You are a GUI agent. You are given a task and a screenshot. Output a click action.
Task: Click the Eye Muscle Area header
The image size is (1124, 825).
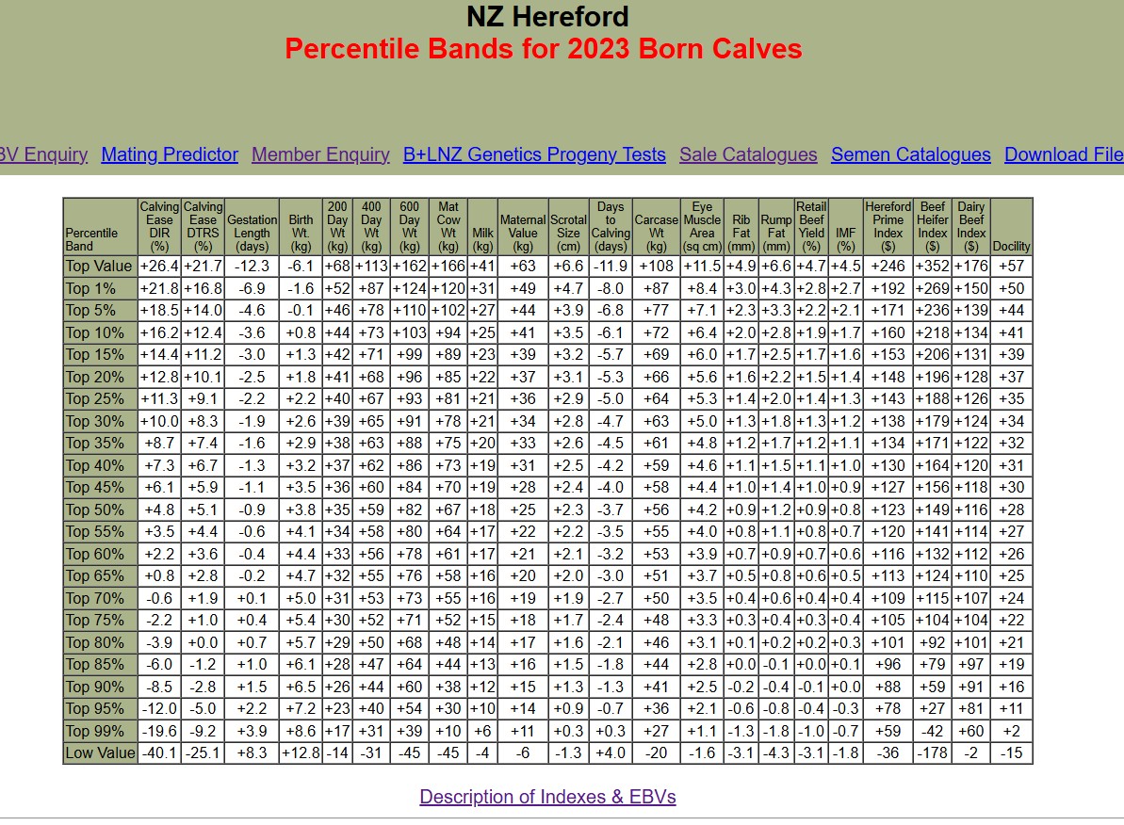click(702, 227)
